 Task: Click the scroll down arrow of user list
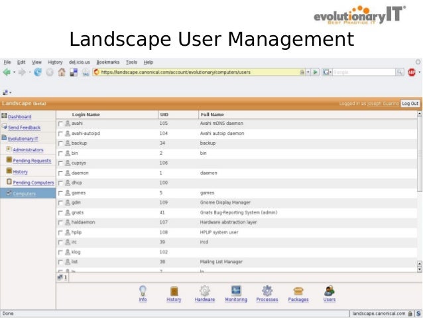420,270
